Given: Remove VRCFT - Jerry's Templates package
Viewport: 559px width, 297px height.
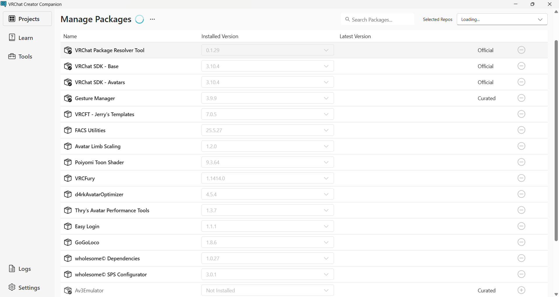Looking at the screenshot, I should (521, 114).
